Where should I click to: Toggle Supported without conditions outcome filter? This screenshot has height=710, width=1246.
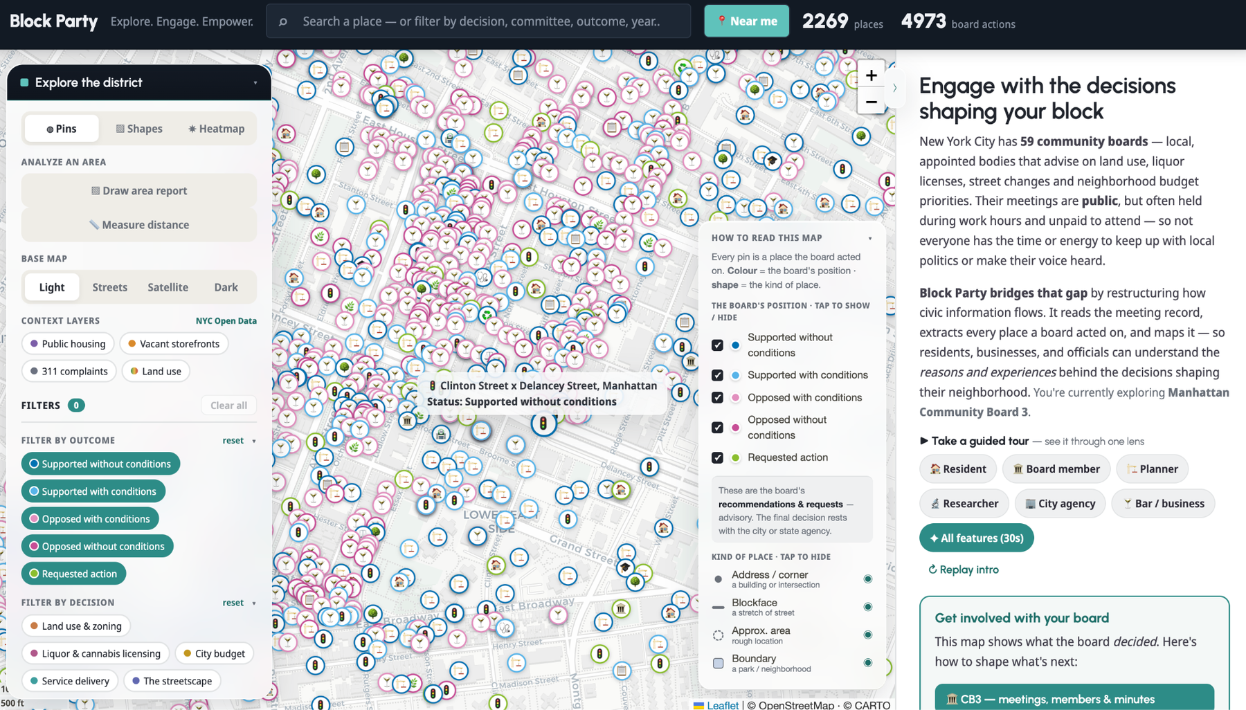[100, 464]
